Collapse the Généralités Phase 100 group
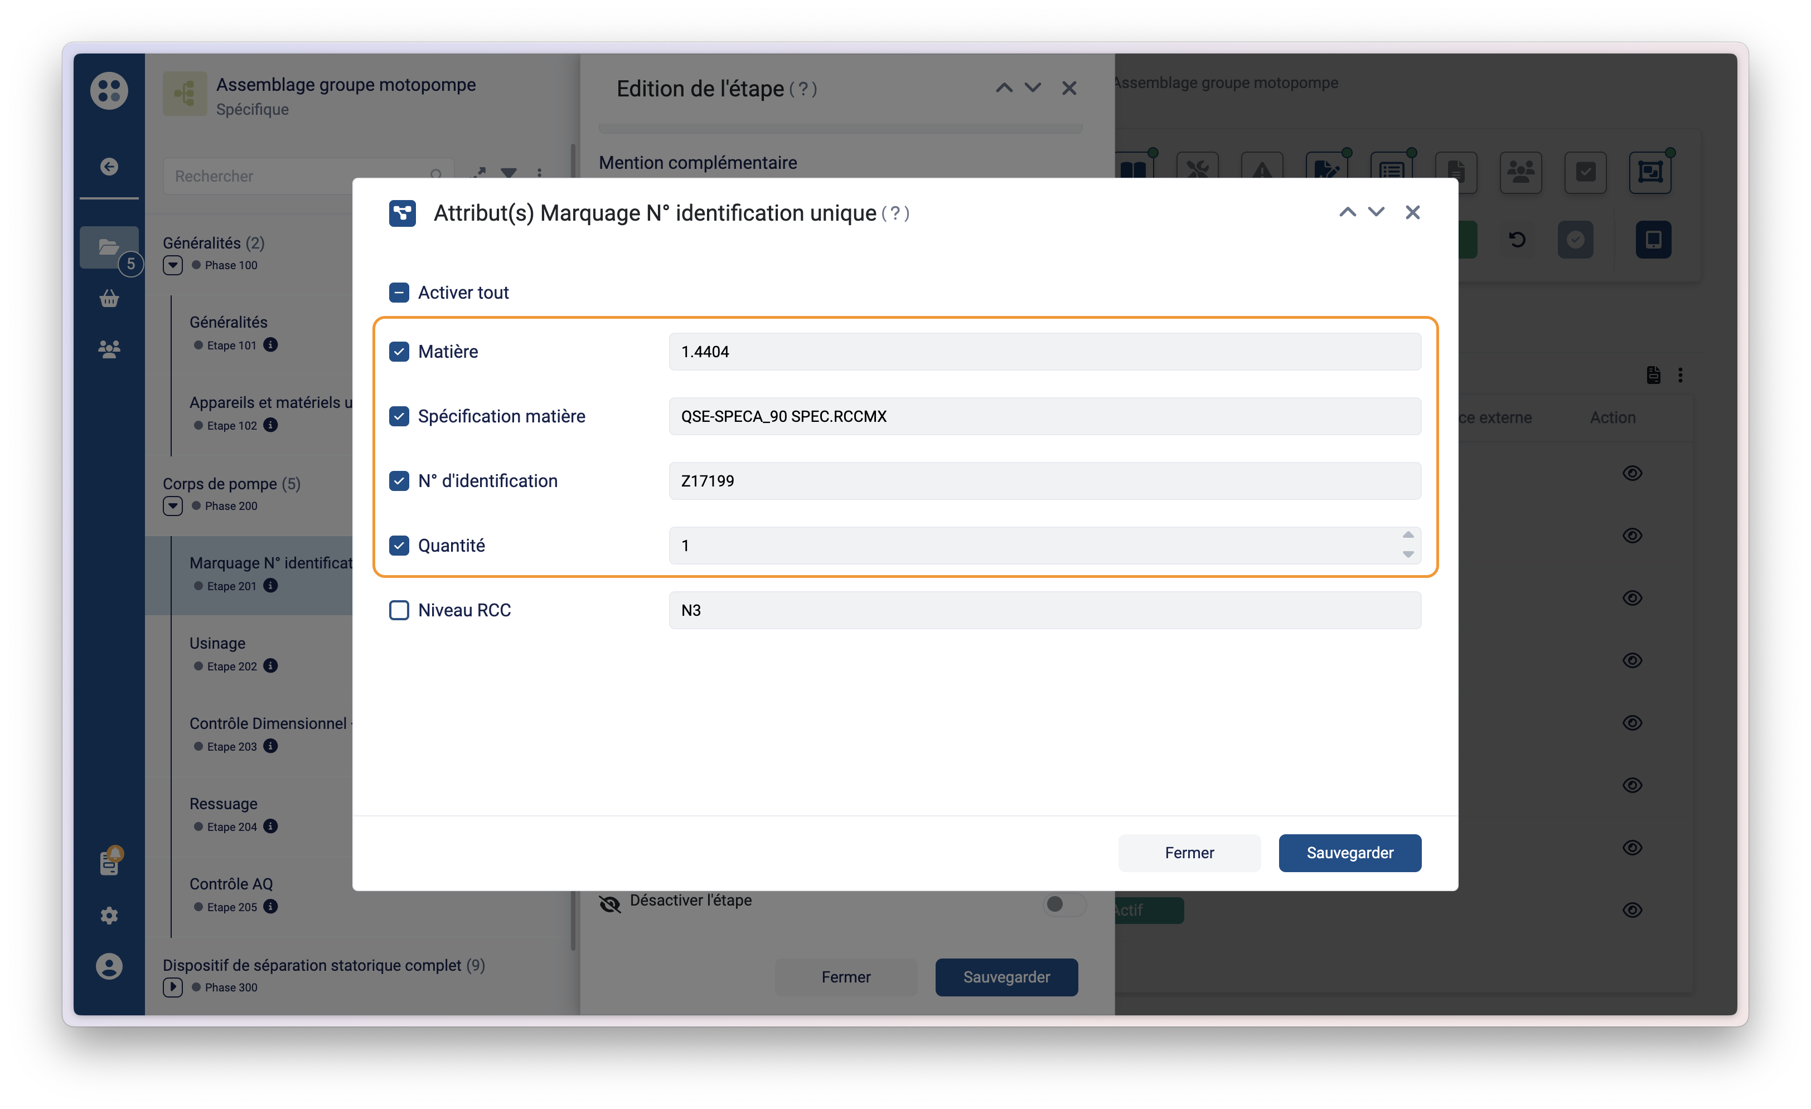This screenshot has height=1109, width=1811. (173, 265)
